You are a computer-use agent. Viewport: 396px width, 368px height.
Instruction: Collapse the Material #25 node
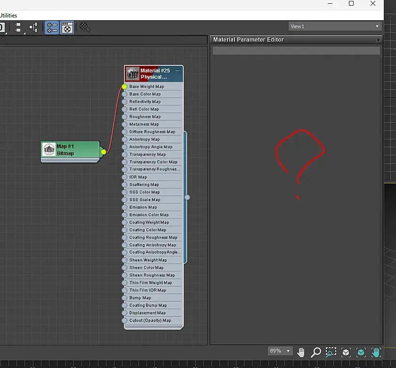(x=178, y=70)
